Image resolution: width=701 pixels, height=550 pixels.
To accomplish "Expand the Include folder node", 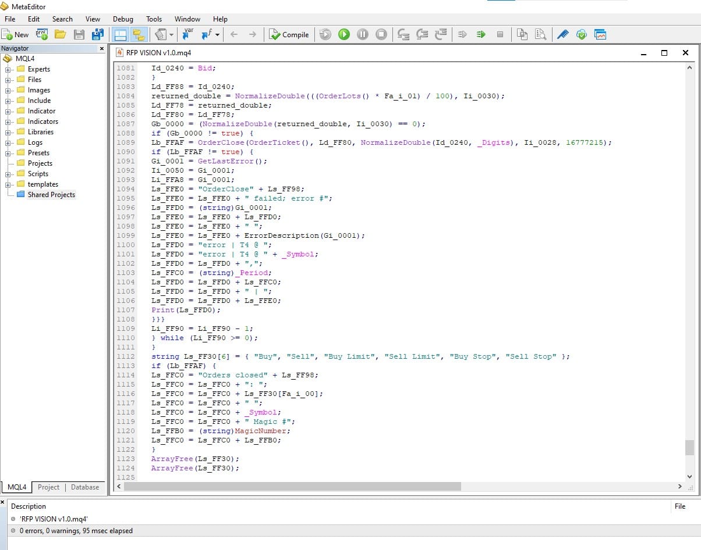I will (x=8, y=101).
